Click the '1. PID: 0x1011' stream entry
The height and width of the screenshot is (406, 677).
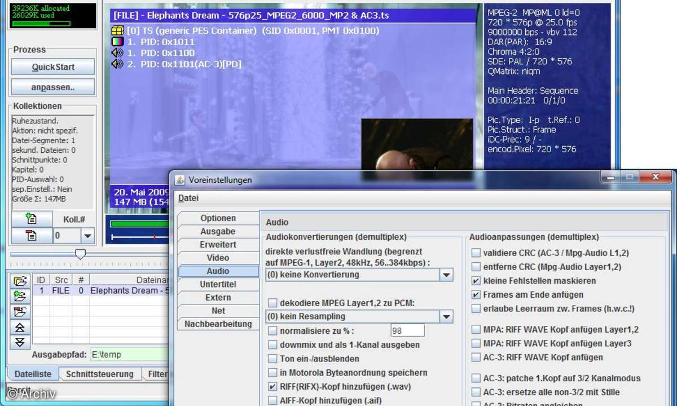coord(161,42)
